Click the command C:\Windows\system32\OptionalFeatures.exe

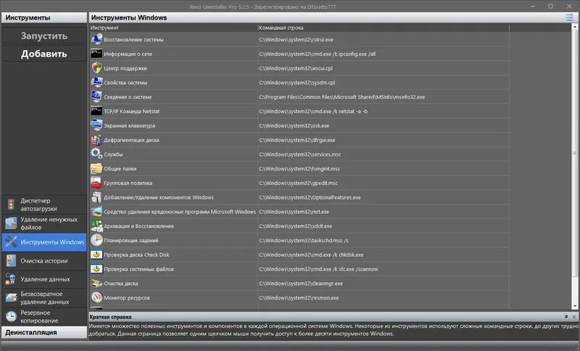tap(310, 197)
